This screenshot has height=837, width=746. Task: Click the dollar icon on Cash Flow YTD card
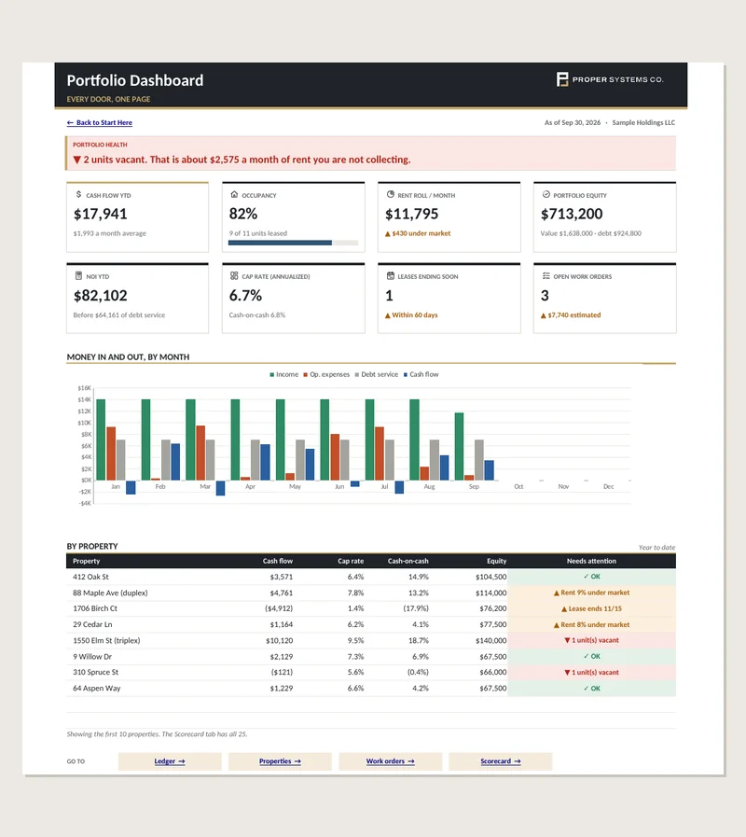point(78,194)
